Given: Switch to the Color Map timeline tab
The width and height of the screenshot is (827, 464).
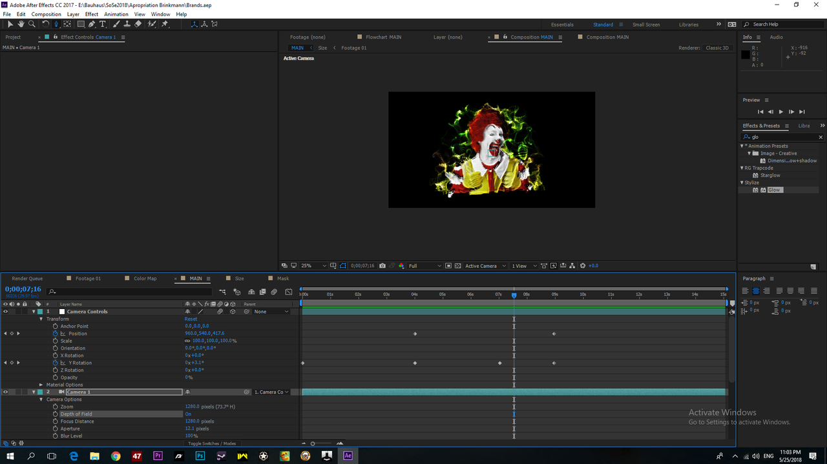Looking at the screenshot, I should point(145,279).
